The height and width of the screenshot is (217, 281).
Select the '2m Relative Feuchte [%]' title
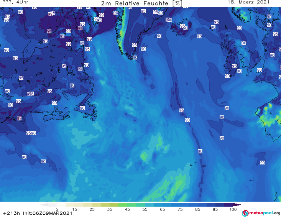[x=142, y=3]
